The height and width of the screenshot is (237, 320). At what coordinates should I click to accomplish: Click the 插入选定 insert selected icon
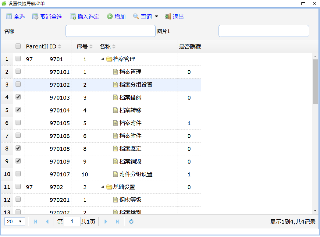click(73, 16)
